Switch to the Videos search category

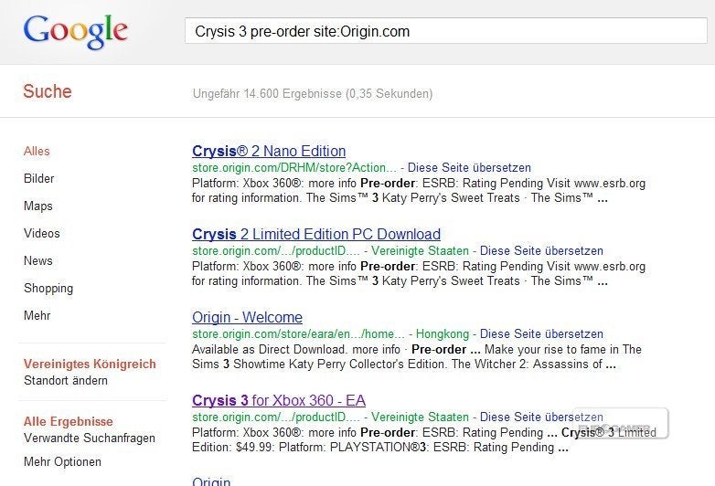(41, 233)
